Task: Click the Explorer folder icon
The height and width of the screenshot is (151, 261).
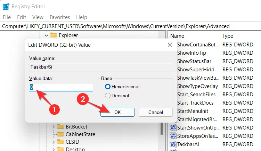Action: [x=54, y=35]
